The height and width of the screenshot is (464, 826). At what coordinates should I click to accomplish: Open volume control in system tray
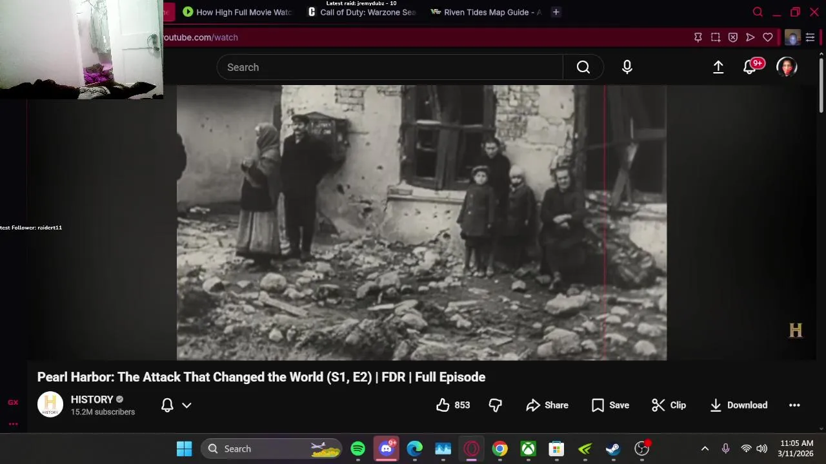[762, 449]
